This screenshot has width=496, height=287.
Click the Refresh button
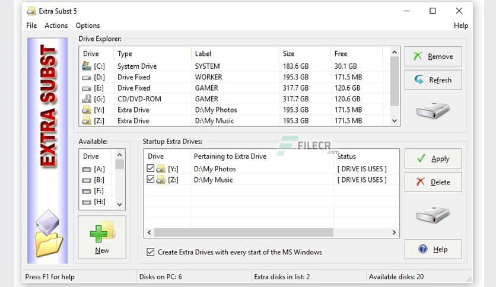pos(433,80)
